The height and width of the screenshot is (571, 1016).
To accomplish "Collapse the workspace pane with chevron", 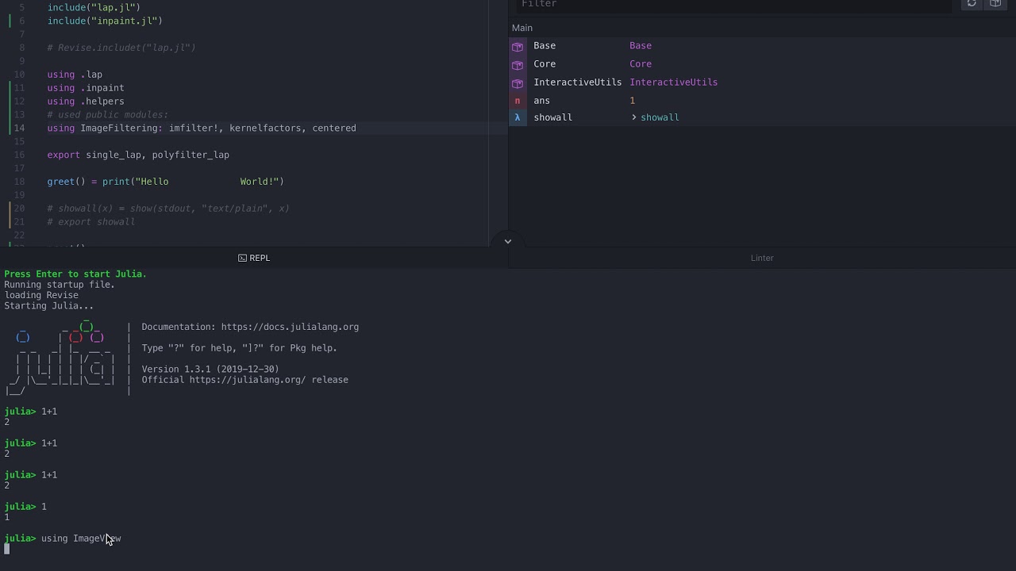I will click(x=508, y=241).
